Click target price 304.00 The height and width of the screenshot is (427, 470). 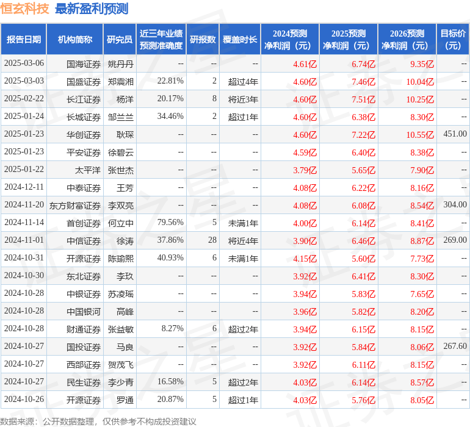[x=455, y=205]
